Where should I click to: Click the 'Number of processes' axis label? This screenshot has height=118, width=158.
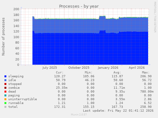(3, 37)
